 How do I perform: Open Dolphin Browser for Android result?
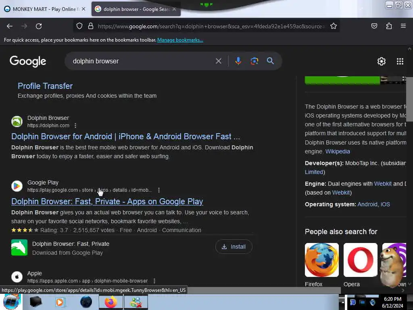coord(126,136)
